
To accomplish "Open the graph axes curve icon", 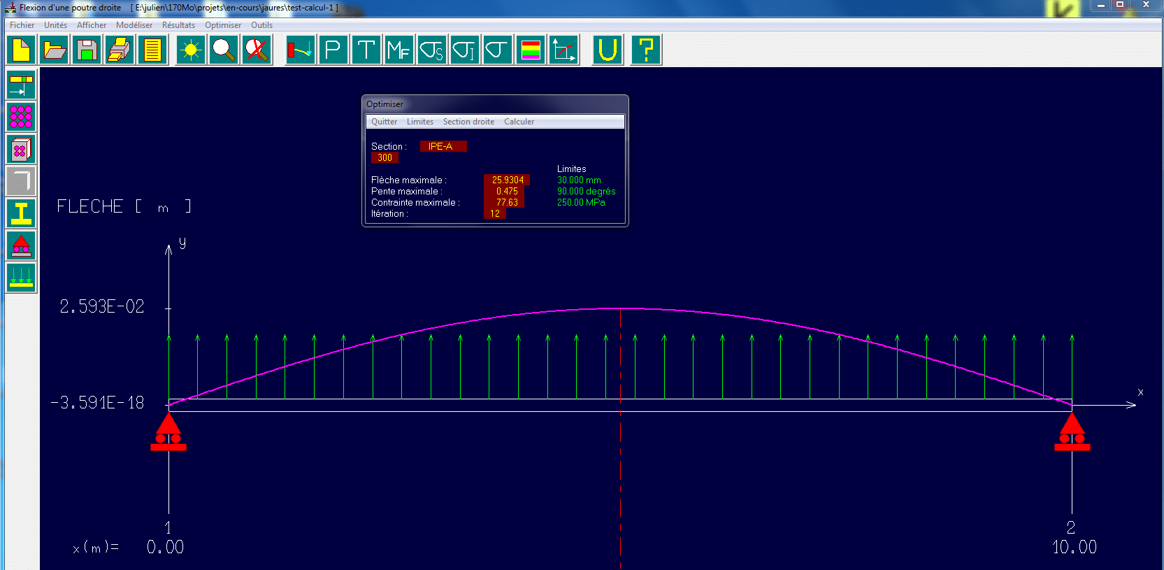I will click(563, 50).
